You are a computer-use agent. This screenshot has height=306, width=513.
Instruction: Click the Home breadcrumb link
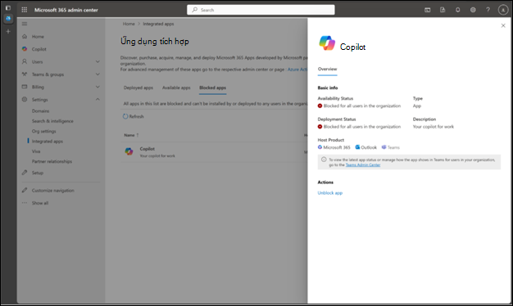click(129, 24)
